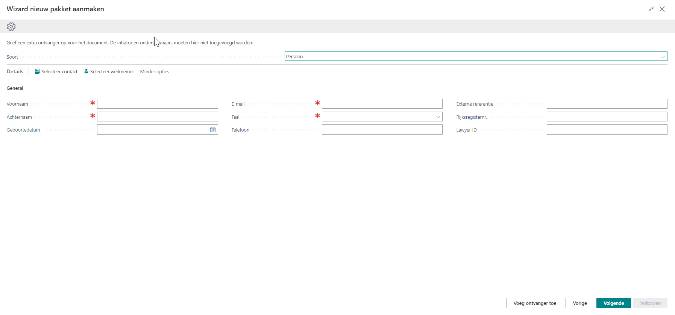Screen dimensions: 675x315
Task: Click into the Achternaam field
Action: [x=157, y=117]
